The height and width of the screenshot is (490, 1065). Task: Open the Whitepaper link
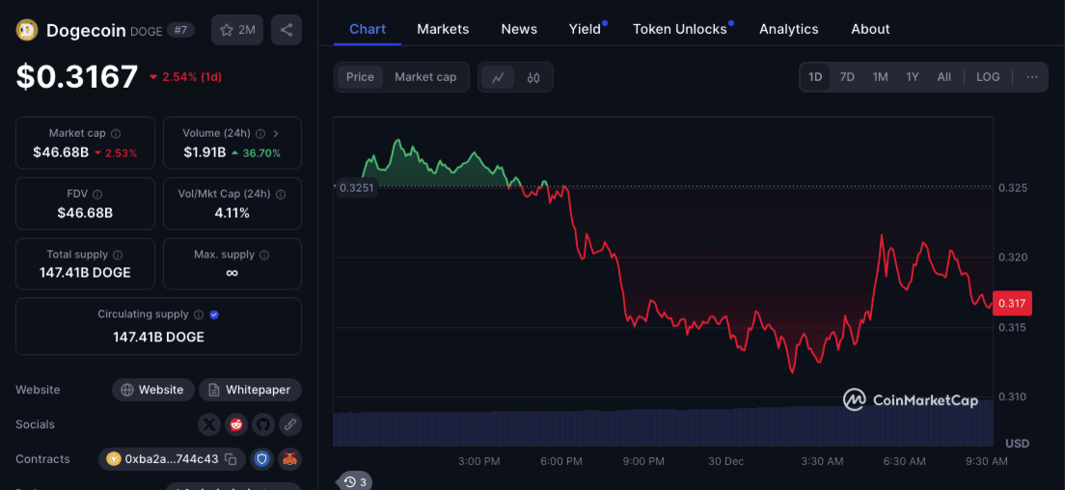click(250, 390)
